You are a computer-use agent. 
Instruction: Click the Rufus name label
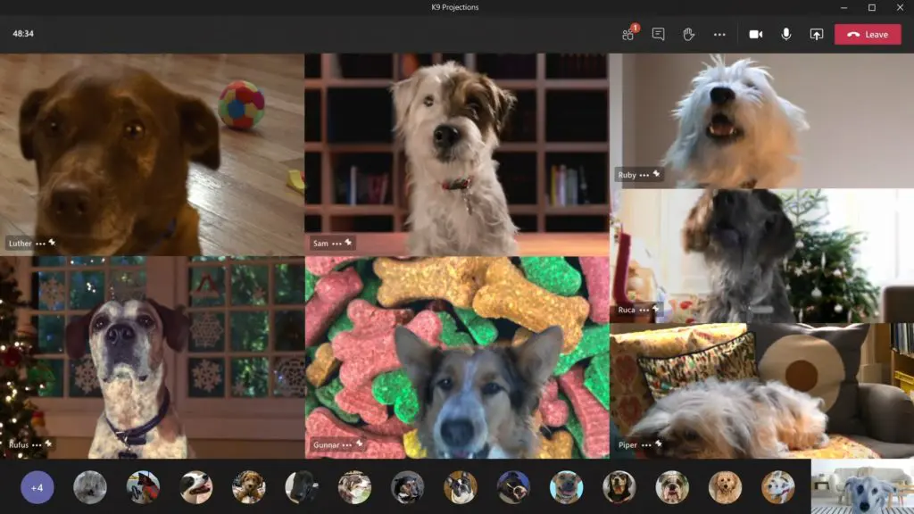tap(19, 444)
